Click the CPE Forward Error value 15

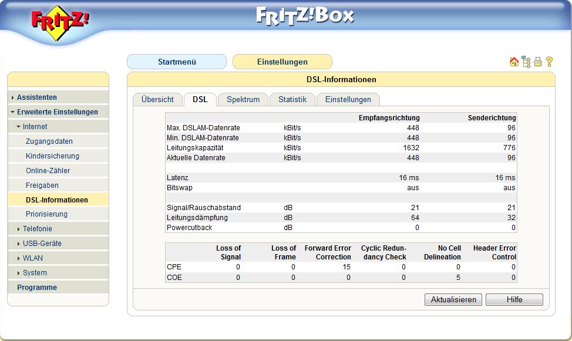pos(346,267)
